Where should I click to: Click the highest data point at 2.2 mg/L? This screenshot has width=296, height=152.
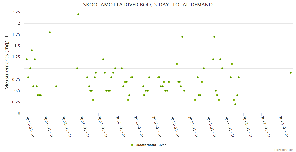pos(78,14)
